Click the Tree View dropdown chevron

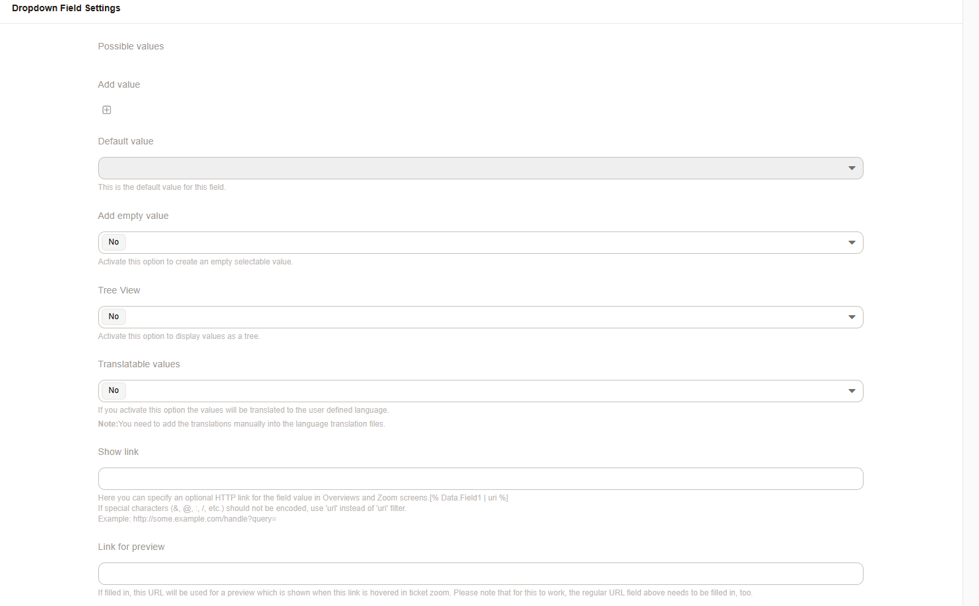852,317
